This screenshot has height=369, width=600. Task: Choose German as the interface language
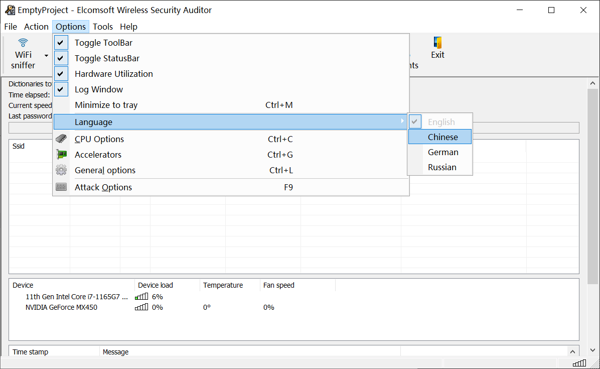(x=443, y=152)
